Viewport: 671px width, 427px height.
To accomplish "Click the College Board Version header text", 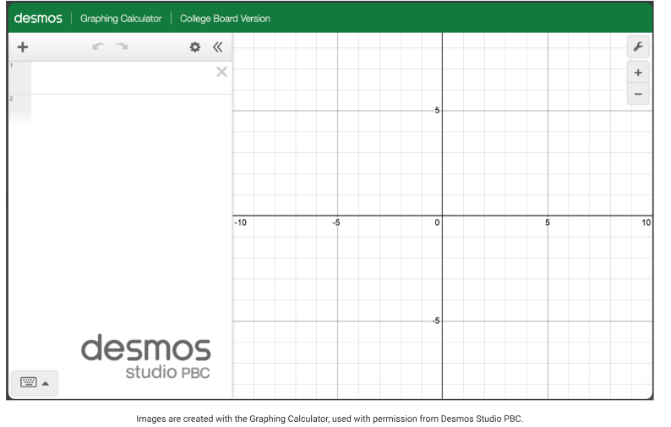I will coord(225,19).
